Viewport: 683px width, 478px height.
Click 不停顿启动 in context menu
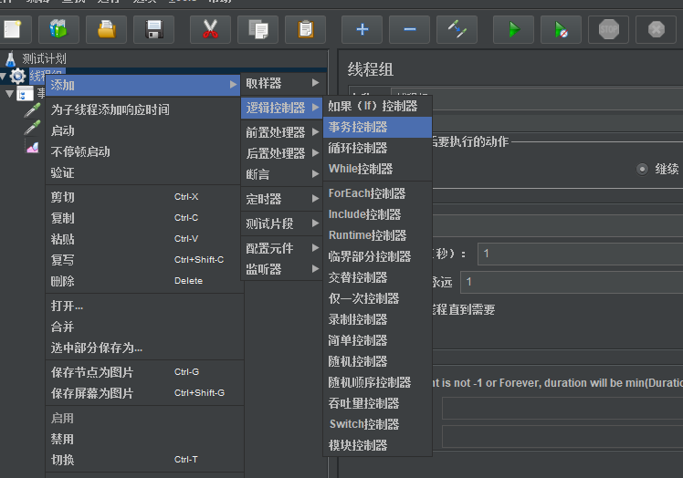144,151
